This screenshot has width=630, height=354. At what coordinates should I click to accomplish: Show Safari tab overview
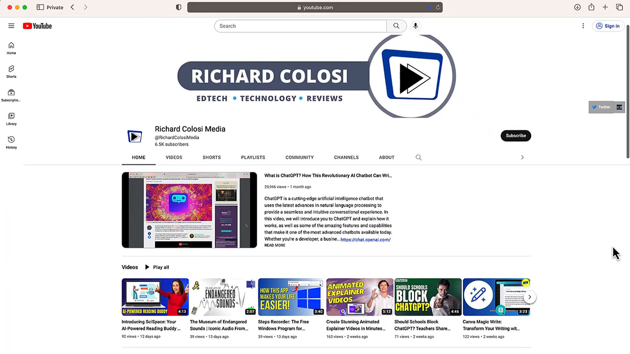click(619, 7)
